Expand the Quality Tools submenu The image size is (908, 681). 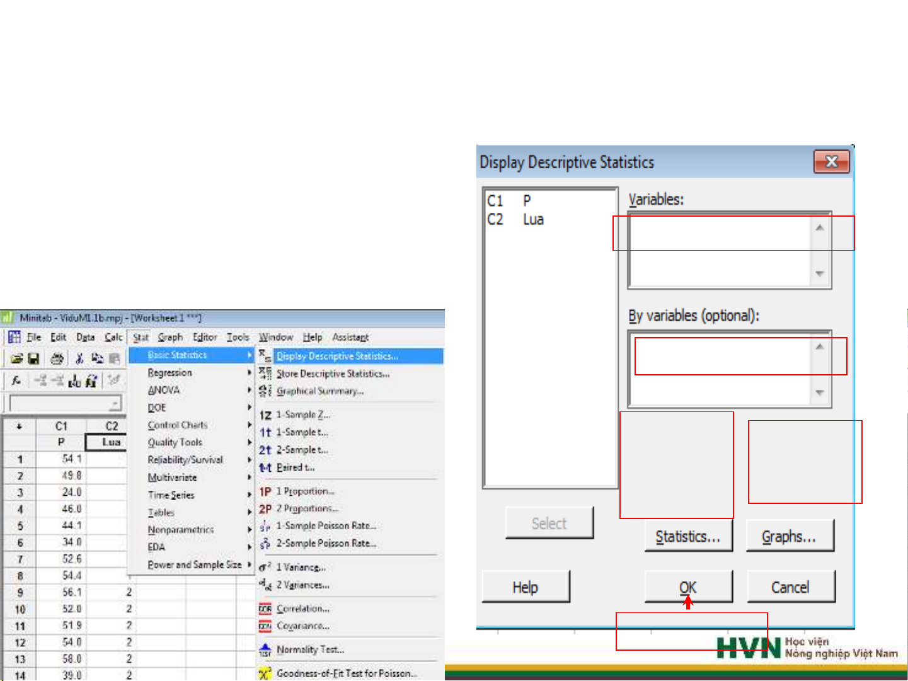(192, 442)
